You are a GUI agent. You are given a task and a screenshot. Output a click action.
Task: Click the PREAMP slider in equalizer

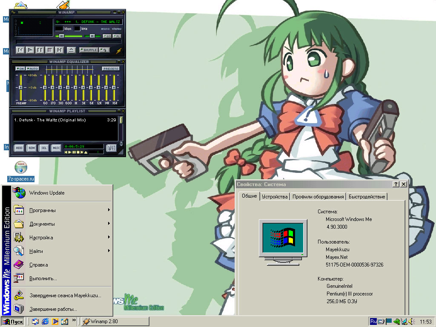[x=20, y=87]
